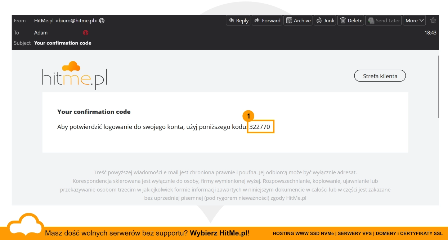The height and width of the screenshot is (240, 448).
Task: Click the Send Later button
Action: point(384,20)
